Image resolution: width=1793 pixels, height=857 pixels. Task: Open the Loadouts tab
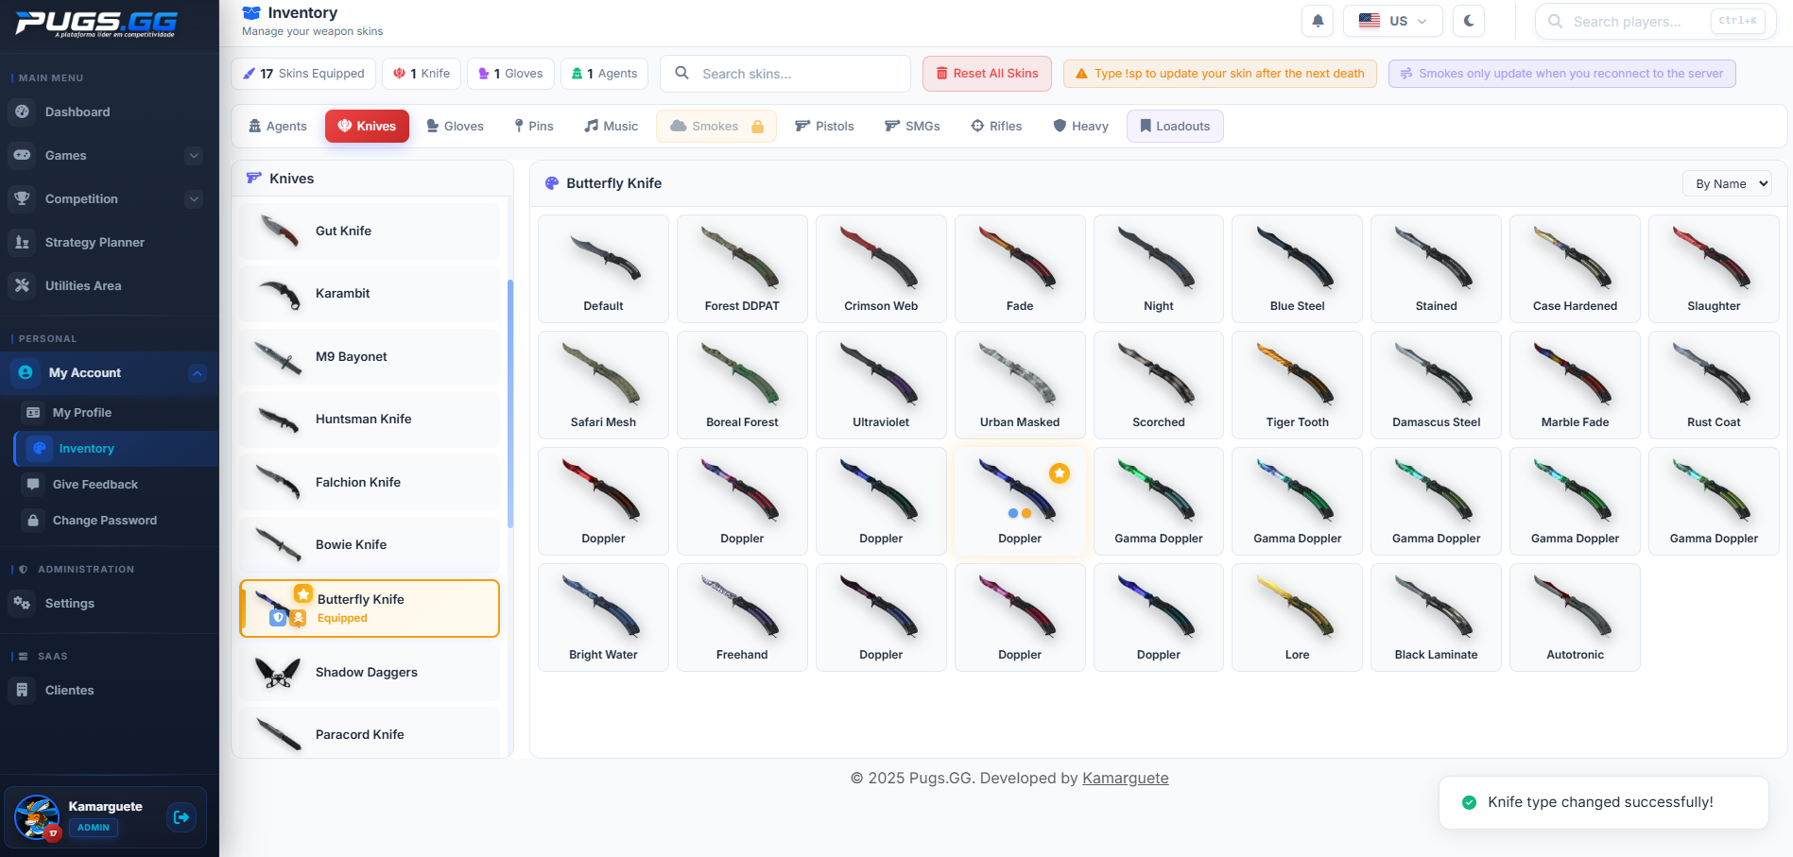(1175, 125)
